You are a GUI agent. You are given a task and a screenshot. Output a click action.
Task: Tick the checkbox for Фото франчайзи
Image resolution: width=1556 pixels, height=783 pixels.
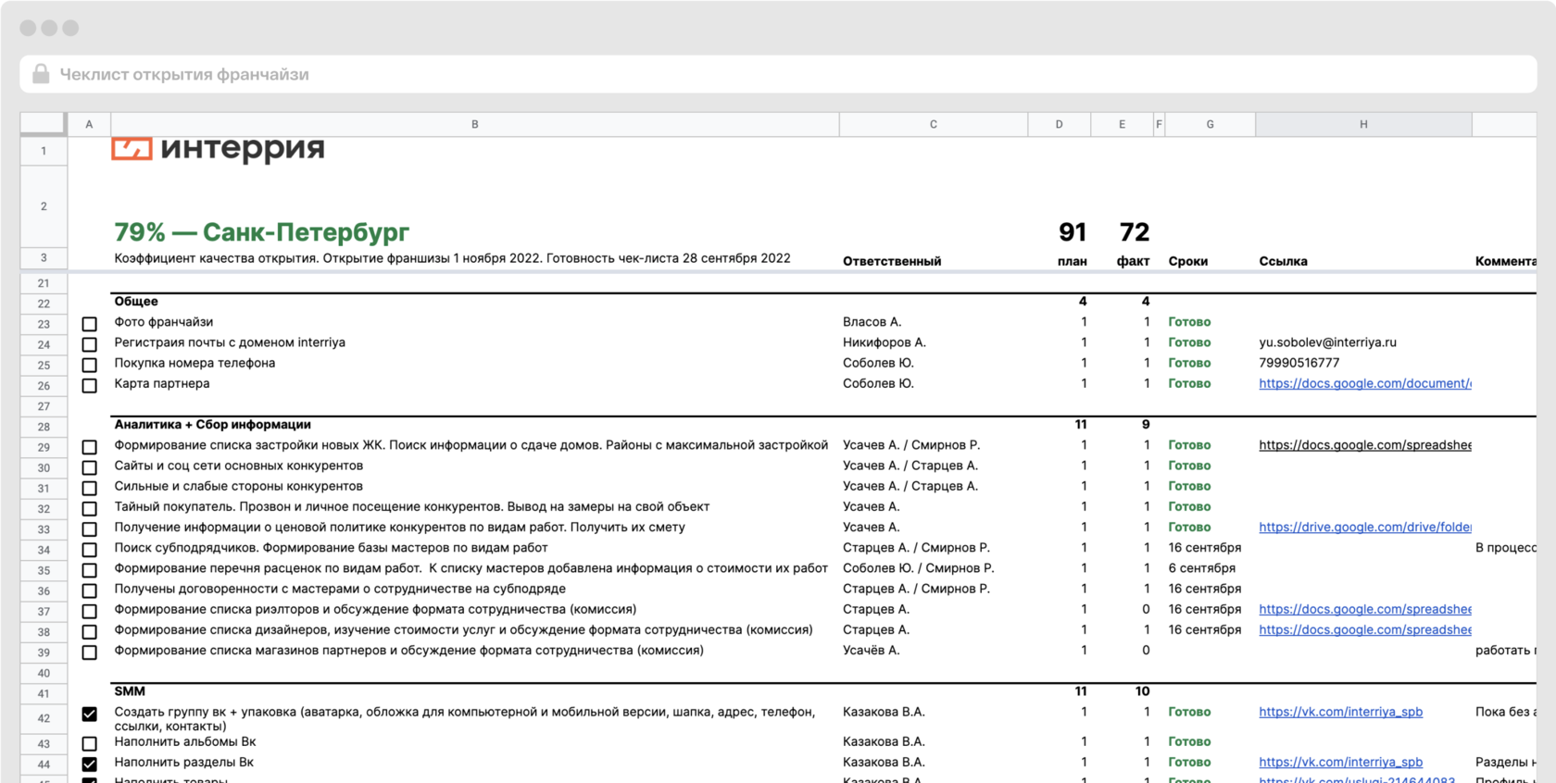(x=89, y=324)
